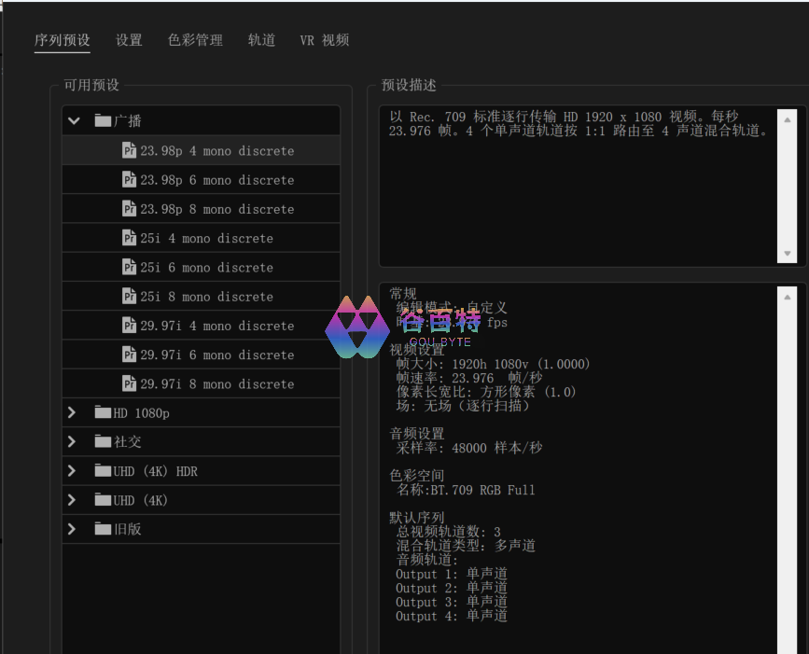Click the 29.97i 8 mono discrete preset icon
The height and width of the screenshot is (654, 809).
130,383
